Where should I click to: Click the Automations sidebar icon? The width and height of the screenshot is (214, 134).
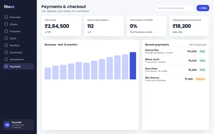pyautogui.click(x=6, y=59)
